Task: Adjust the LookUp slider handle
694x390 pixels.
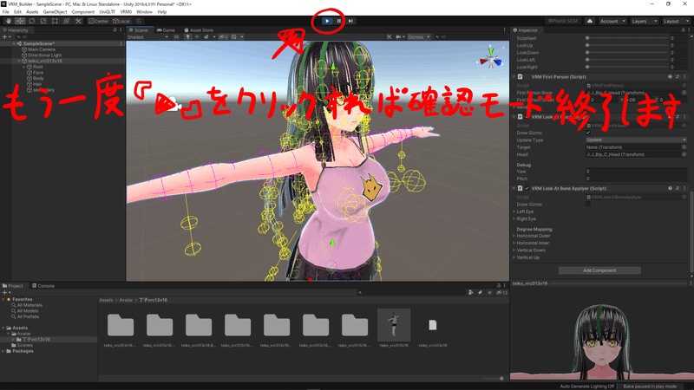Action: coord(587,46)
